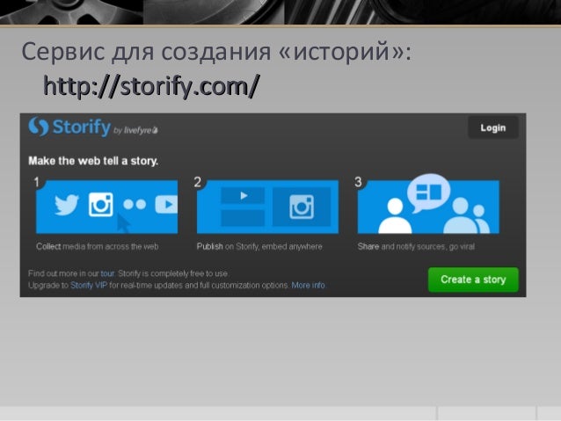Click the Flickr dots icon
Screen dimensions: 561x421
pos(135,205)
